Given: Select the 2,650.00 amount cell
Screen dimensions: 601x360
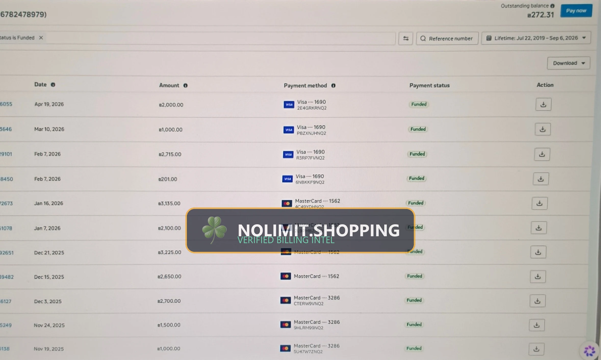Looking at the screenshot, I should 169,277.
